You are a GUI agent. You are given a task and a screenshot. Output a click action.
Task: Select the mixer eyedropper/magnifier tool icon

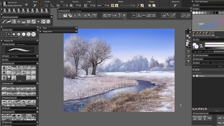[x=210, y=33]
